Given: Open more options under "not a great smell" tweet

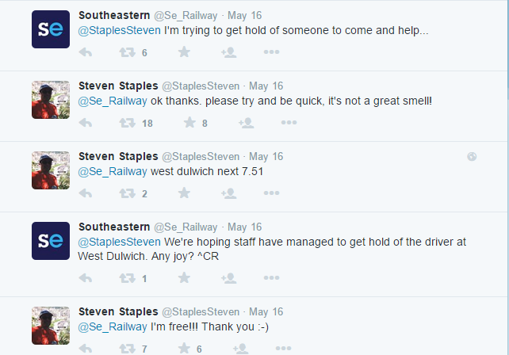Looking at the screenshot, I should click(288, 123).
